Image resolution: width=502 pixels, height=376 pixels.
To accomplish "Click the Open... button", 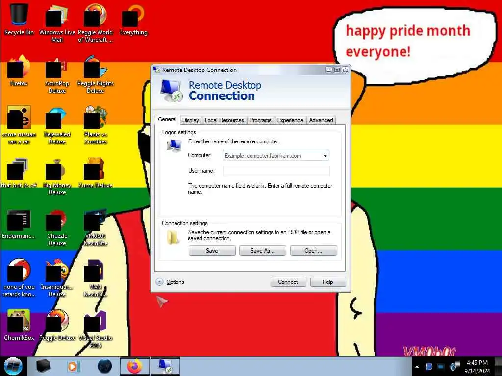I will tap(313, 251).
